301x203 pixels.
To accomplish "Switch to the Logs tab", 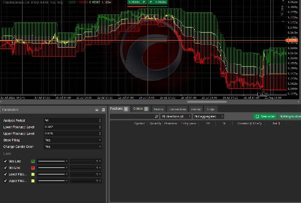I will tap(211, 109).
